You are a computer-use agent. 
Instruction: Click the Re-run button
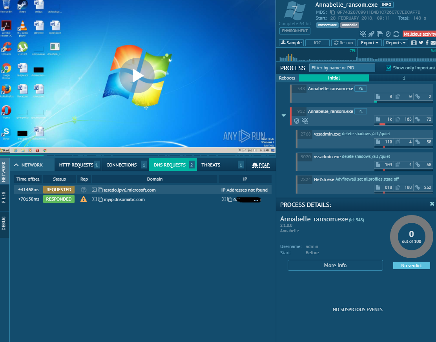[343, 43]
